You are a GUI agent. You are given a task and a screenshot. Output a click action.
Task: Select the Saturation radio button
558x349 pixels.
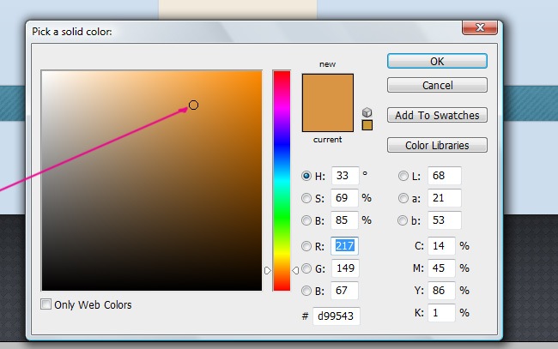pyautogui.click(x=307, y=198)
